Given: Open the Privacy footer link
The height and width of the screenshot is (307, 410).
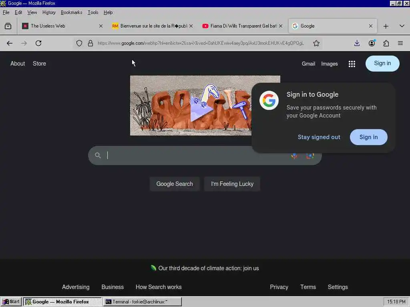Looking at the screenshot, I should pyautogui.click(x=279, y=287).
